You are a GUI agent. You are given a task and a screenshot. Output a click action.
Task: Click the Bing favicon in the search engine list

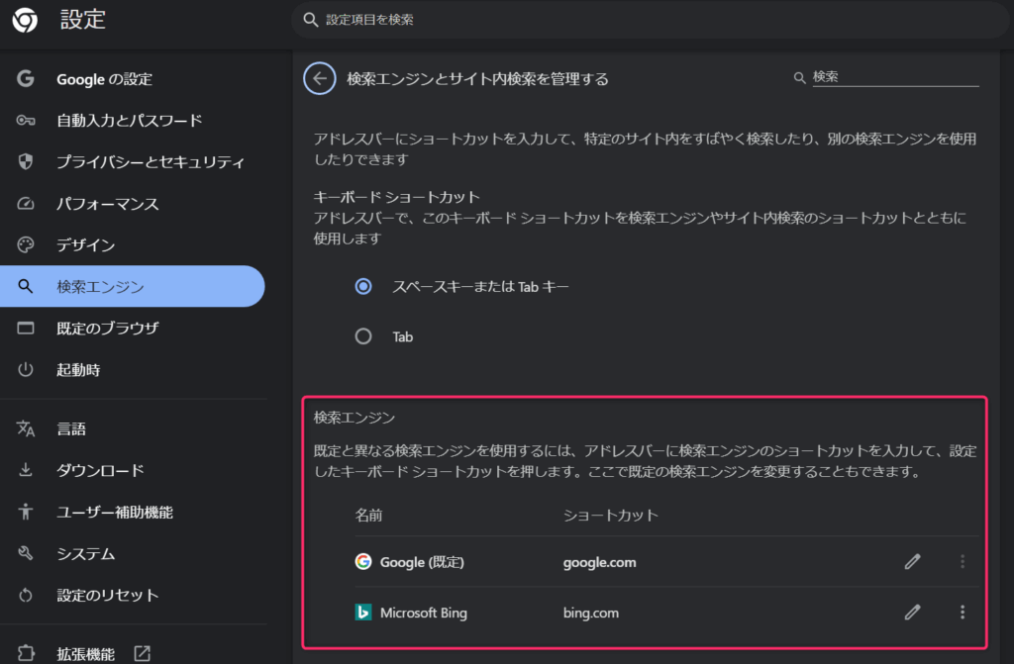(363, 613)
